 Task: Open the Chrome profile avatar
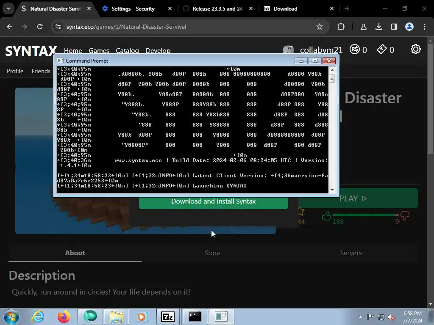coord(409,27)
